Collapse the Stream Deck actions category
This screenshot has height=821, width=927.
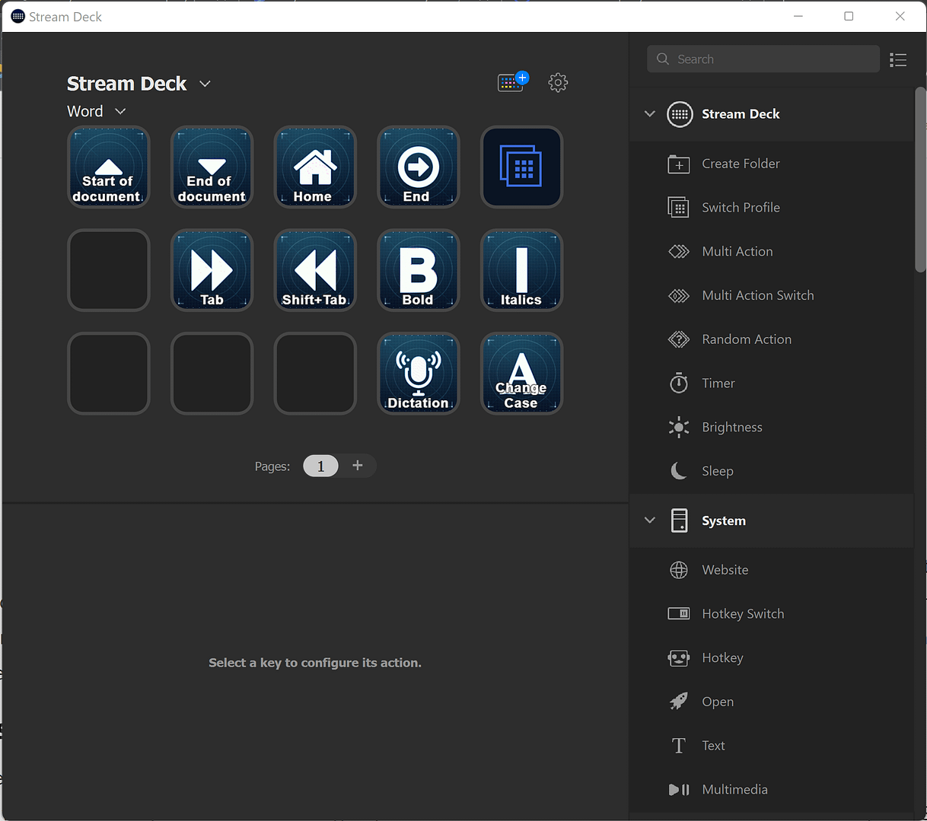(649, 114)
